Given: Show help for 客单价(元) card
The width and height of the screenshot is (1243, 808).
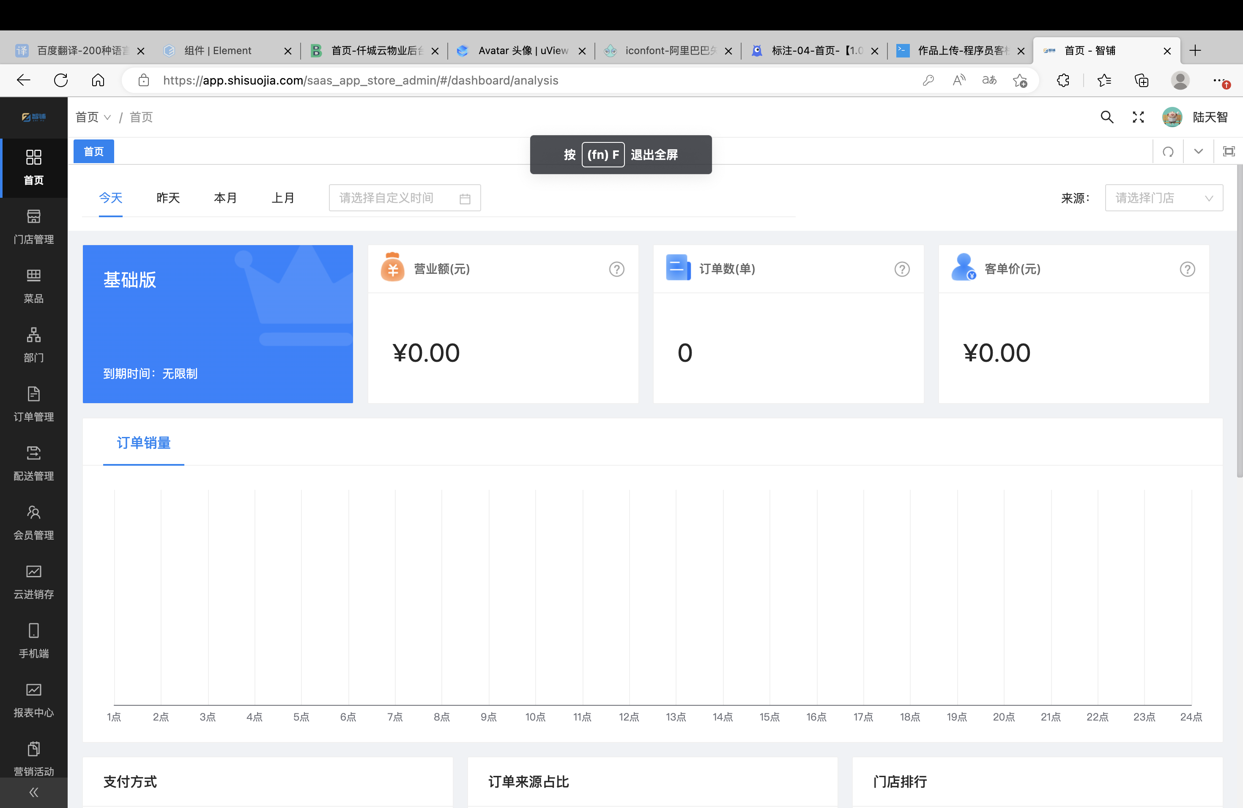Looking at the screenshot, I should (1187, 269).
